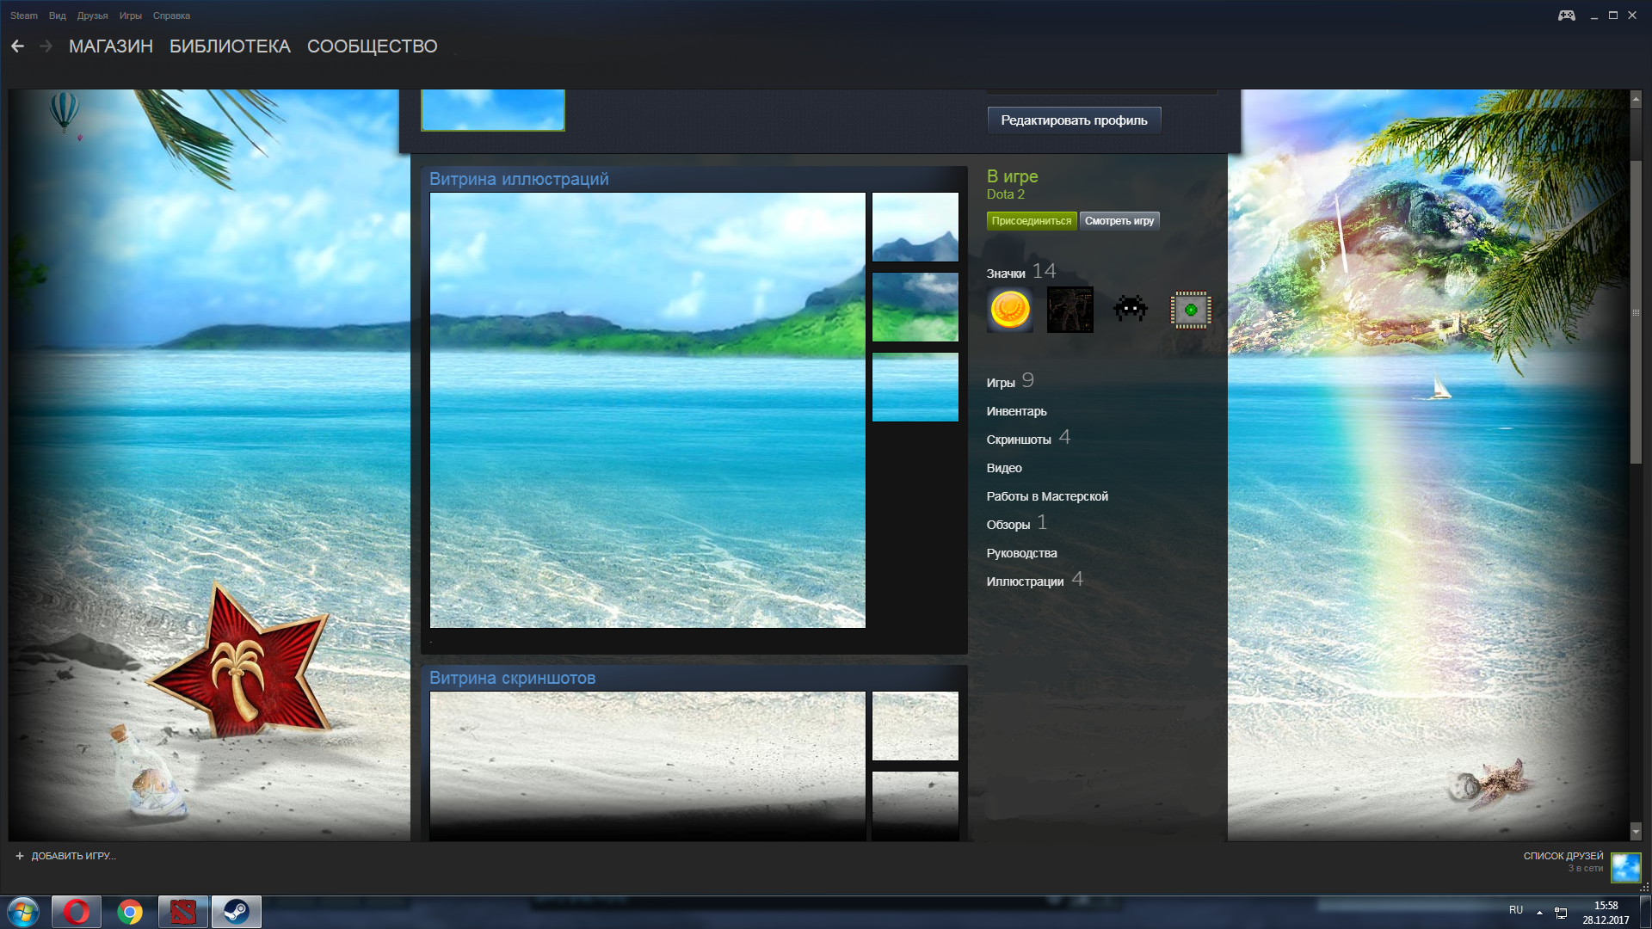Click the page scrollbar down arrow
This screenshot has width=1652, height=929.
[x=1636, y=832]
